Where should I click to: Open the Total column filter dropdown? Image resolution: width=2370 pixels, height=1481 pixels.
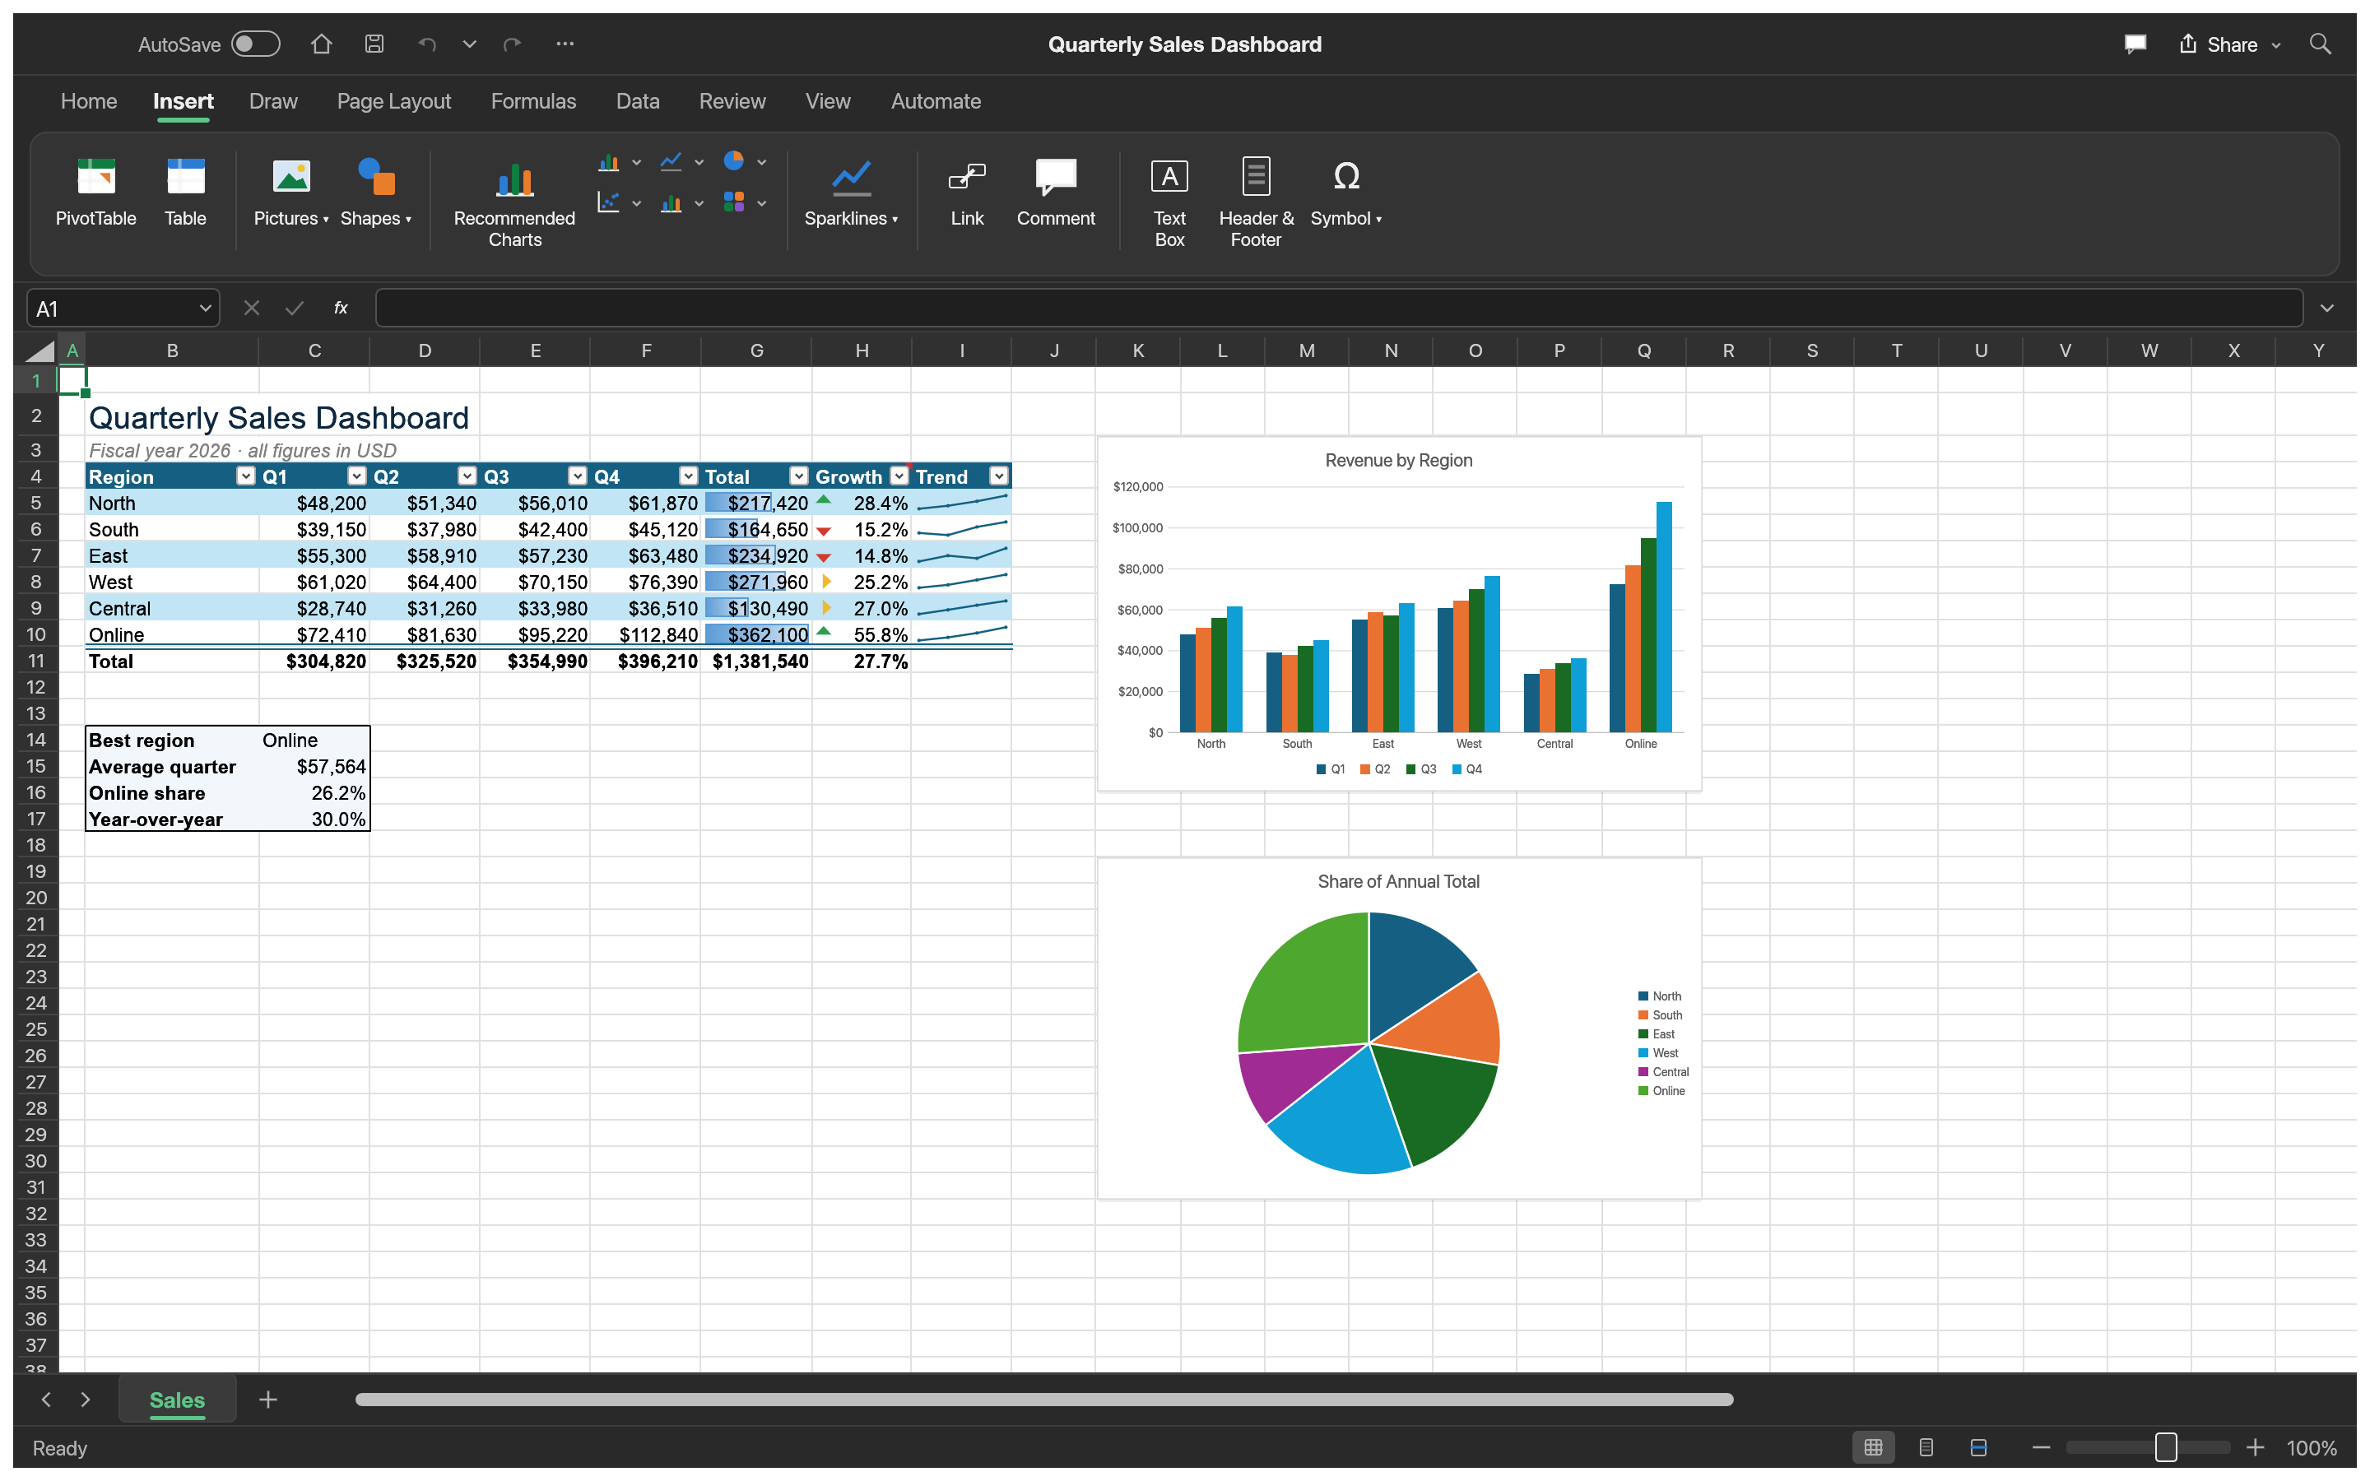[799, 476]
